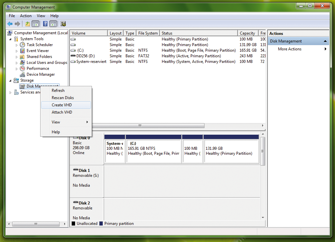Screen dimensions: 335x242
Task: Click the rightmost toolbar gear icon
Action: tap(63, 24)
